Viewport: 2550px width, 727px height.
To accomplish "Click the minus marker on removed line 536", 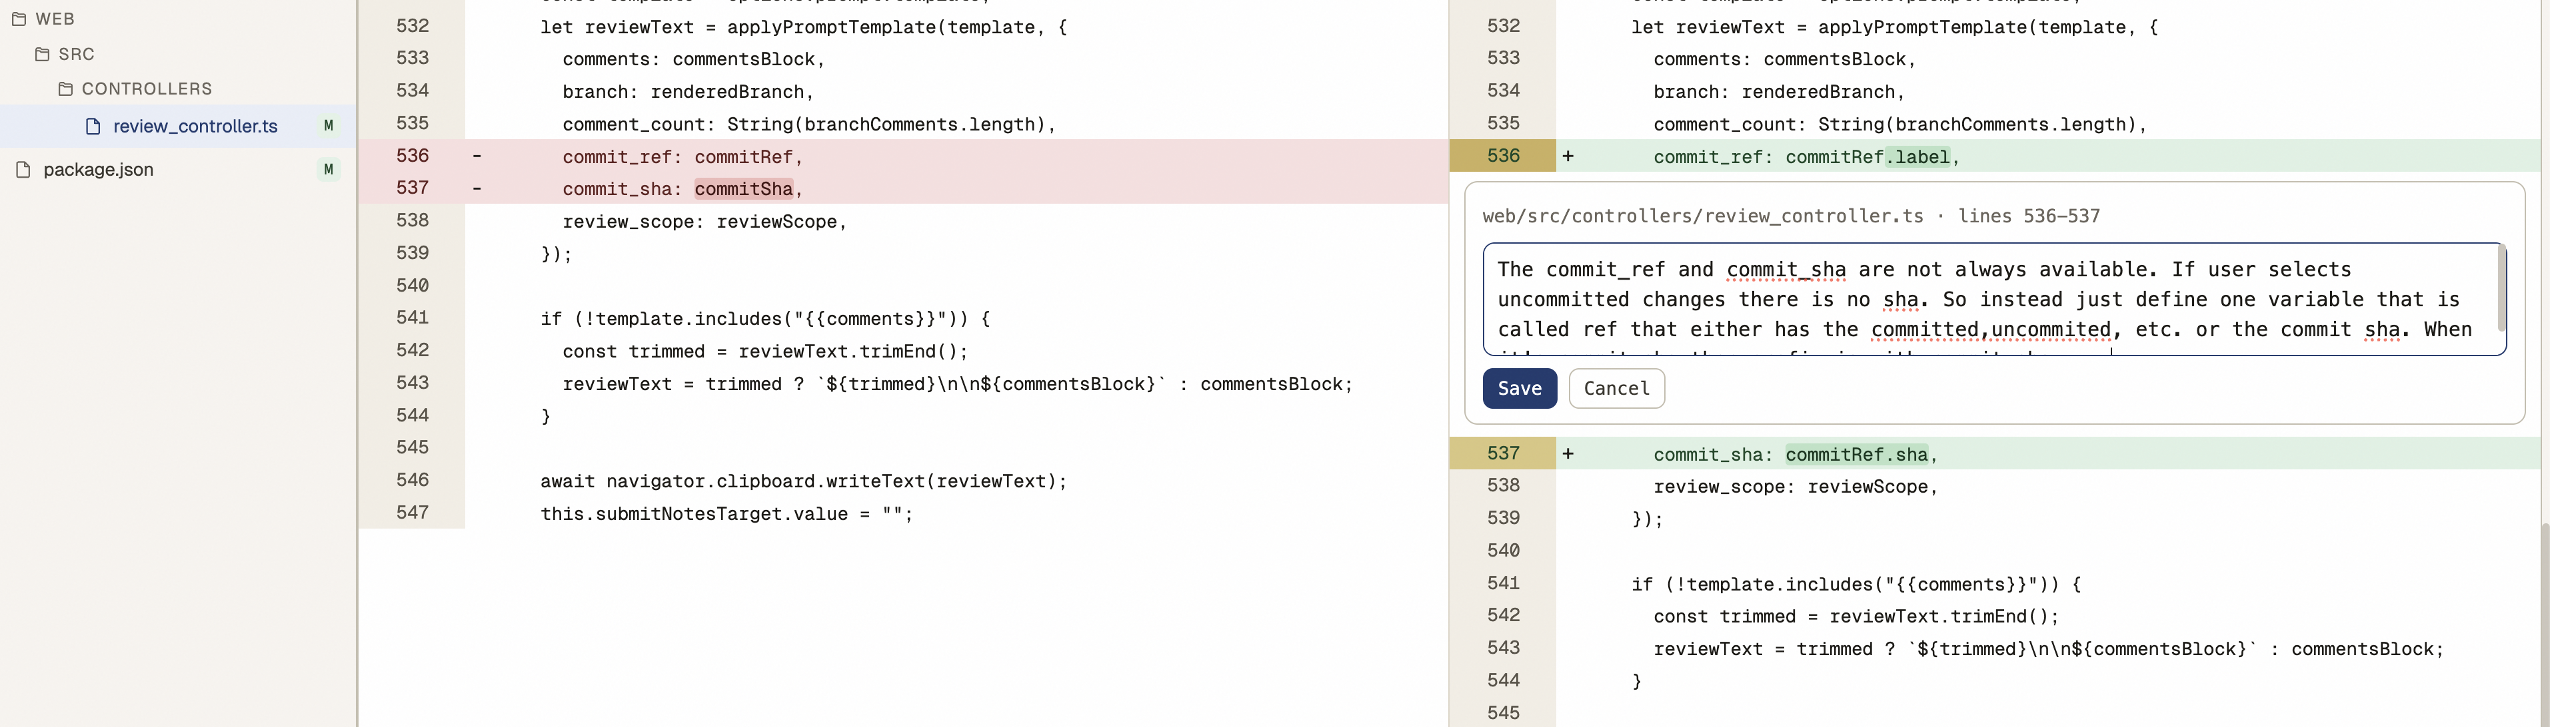I will [477, 155].
